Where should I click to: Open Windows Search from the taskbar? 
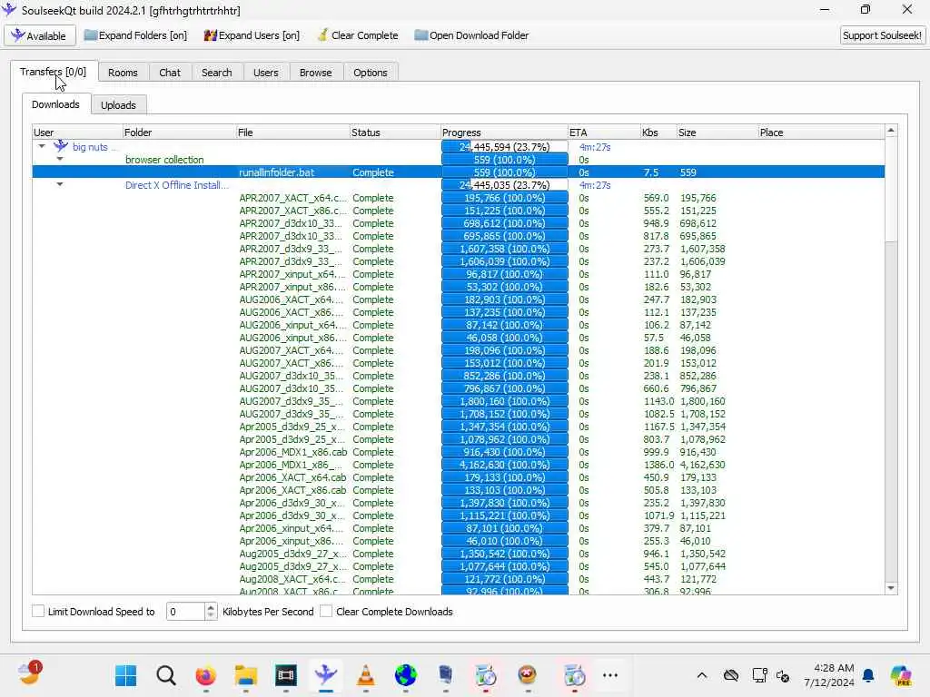click(166, 675)
